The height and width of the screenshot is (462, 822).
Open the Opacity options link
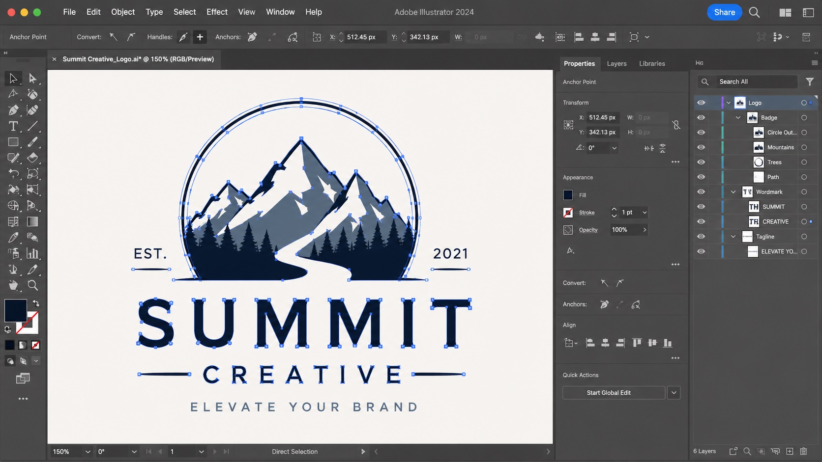coord(588,230)
